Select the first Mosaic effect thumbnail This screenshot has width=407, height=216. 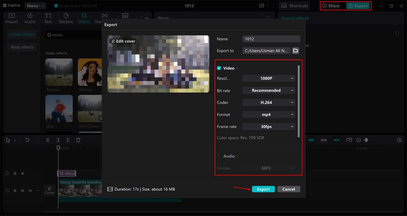59,72
